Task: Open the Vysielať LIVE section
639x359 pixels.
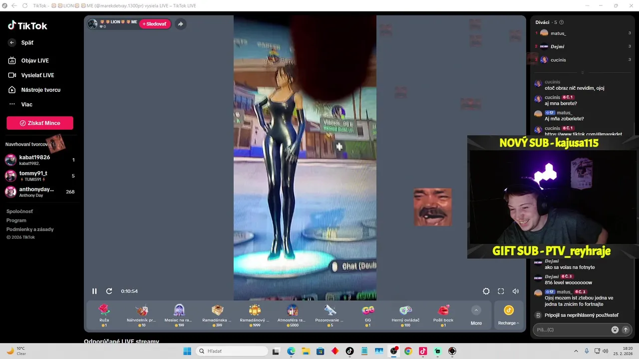Action: [31, 75]
